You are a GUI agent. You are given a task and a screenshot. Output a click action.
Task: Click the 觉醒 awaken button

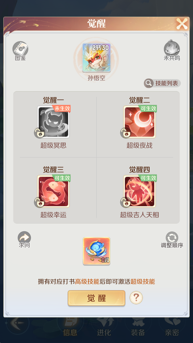coord(96,298)
